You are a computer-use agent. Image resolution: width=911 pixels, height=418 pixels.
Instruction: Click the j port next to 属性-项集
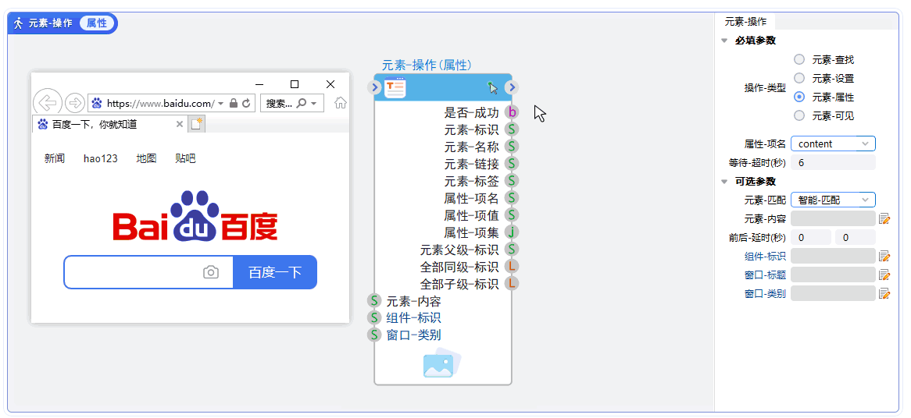(511, 232)
